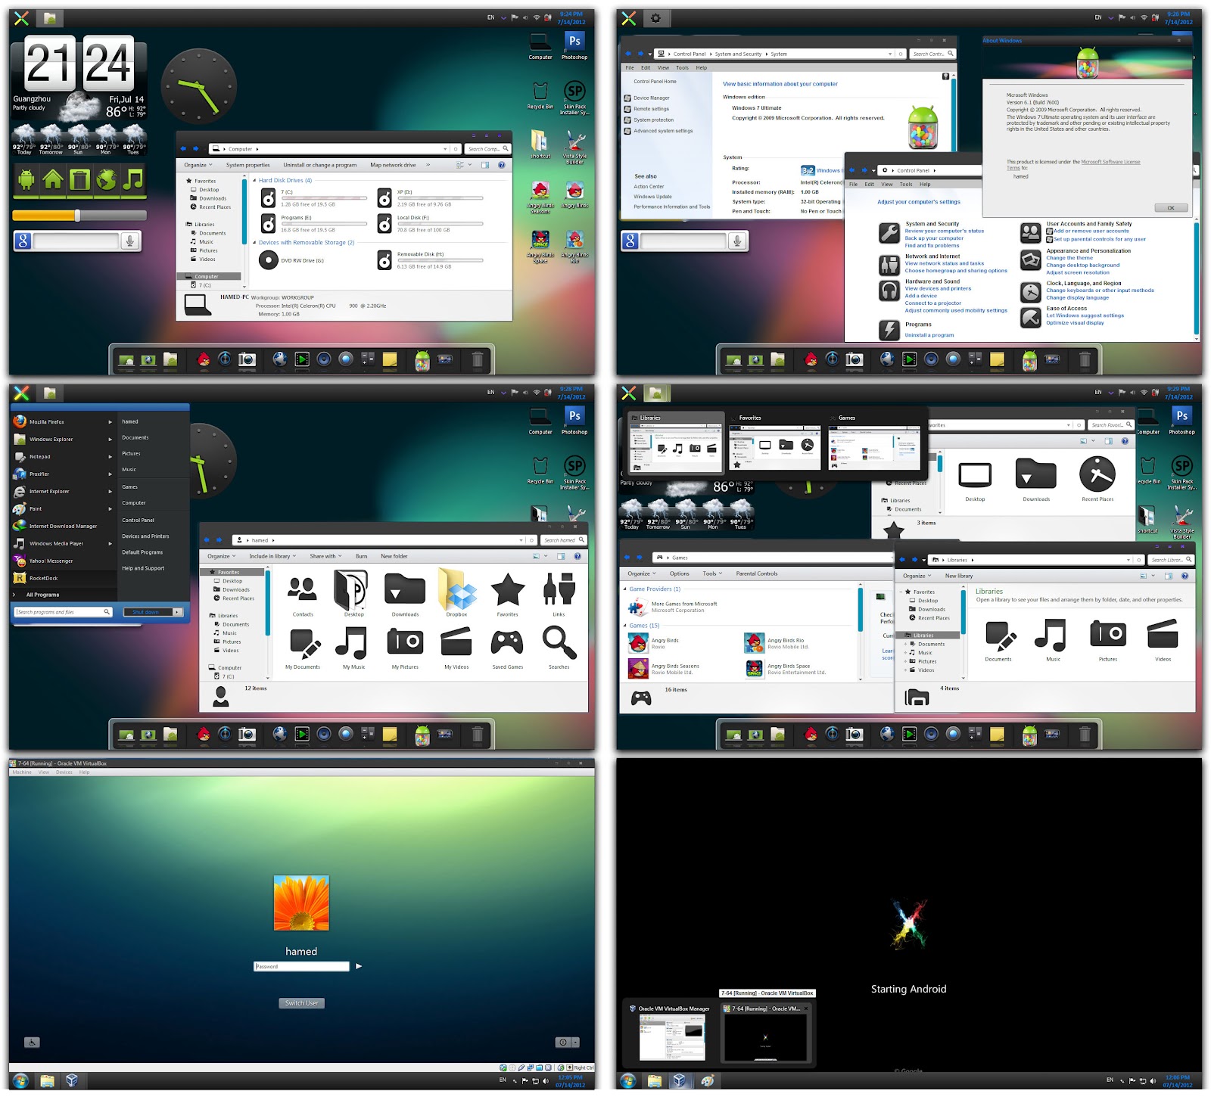Click the microphone icon in the Google search widget
The width and height of the screenshot is (1211, 1097).
point(129,241)
